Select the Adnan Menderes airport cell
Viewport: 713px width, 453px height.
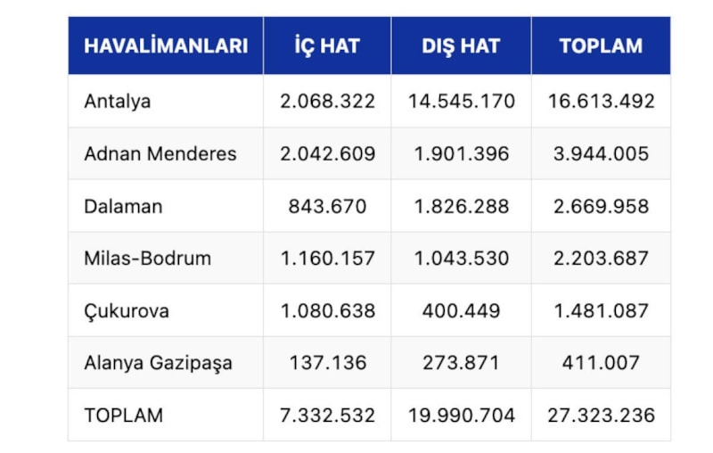(x=160, y=153)
